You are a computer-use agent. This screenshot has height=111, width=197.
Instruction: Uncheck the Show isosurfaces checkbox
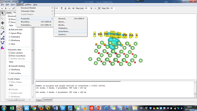(x=10, y=56)
